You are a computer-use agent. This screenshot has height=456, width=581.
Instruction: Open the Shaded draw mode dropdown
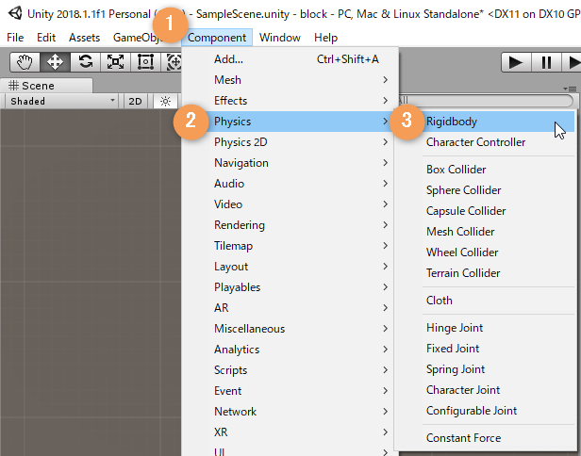click(x=61, y=101)
